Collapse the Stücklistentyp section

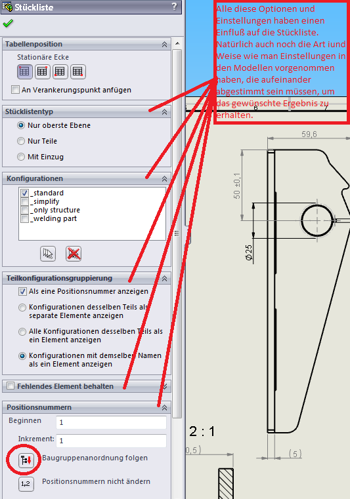164,111
